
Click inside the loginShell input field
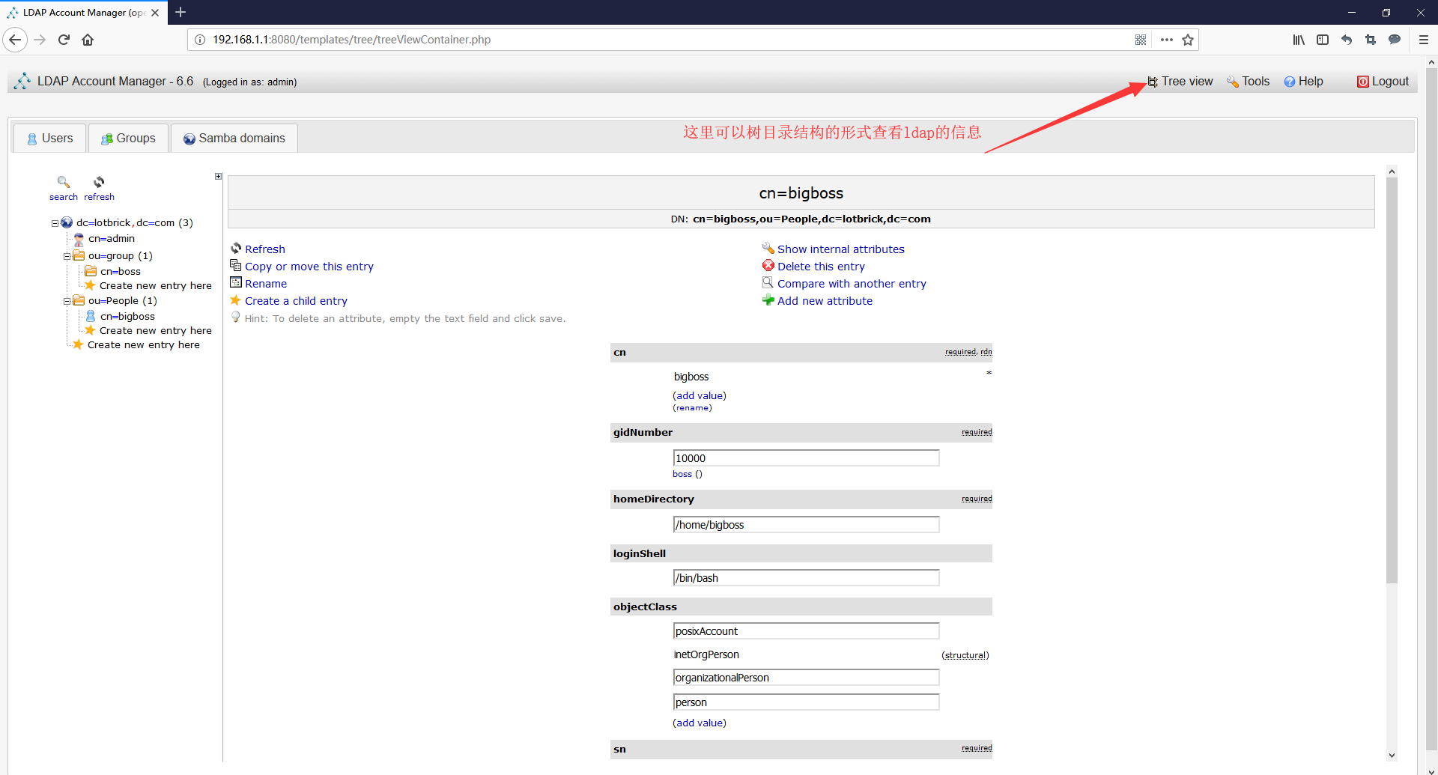click(805, 577)
